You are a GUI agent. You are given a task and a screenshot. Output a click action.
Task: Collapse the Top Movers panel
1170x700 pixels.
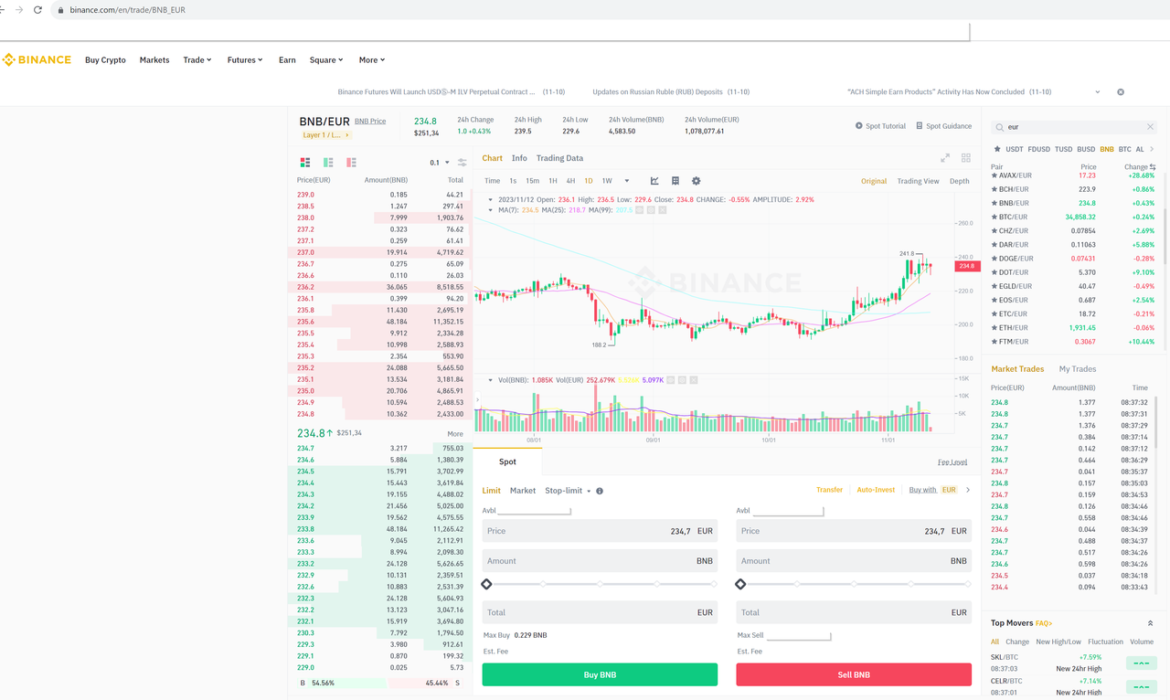[x=1150, y=623]
